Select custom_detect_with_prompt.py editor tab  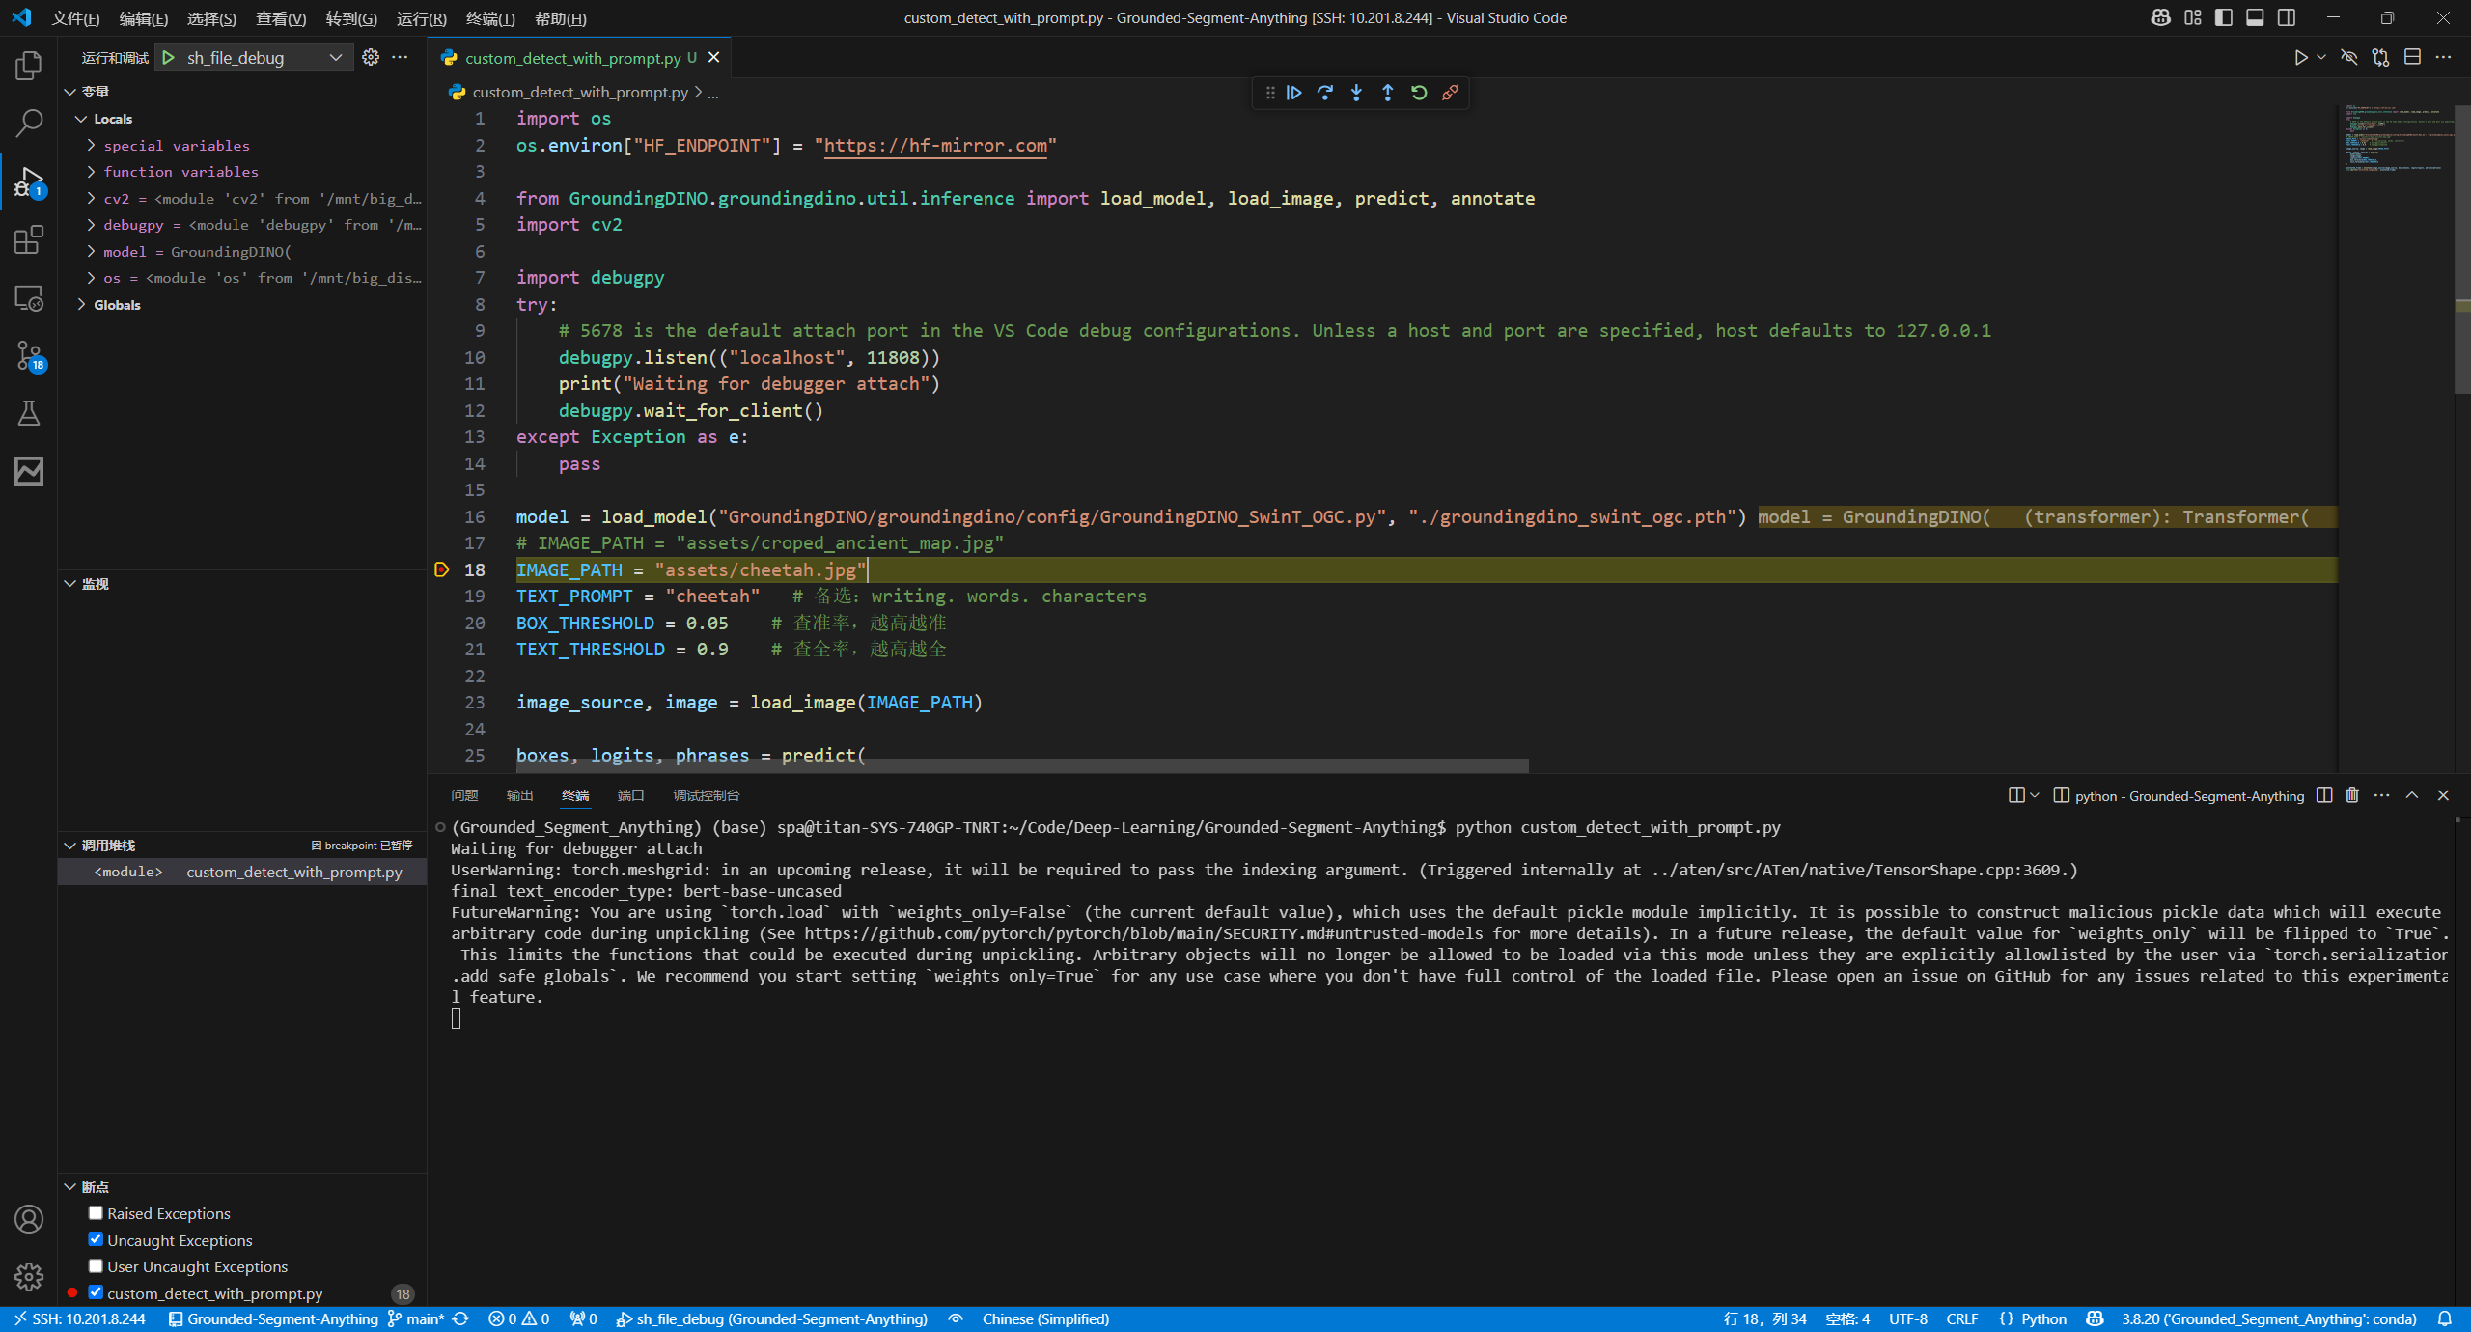(x=573, y=58)
